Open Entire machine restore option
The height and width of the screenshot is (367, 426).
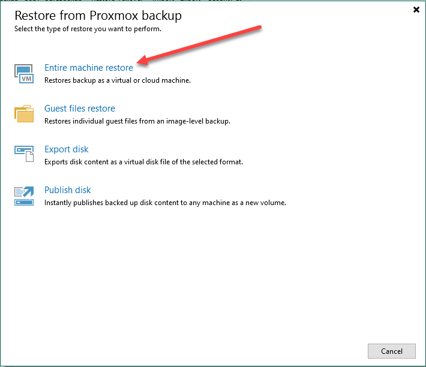(89, 68)
